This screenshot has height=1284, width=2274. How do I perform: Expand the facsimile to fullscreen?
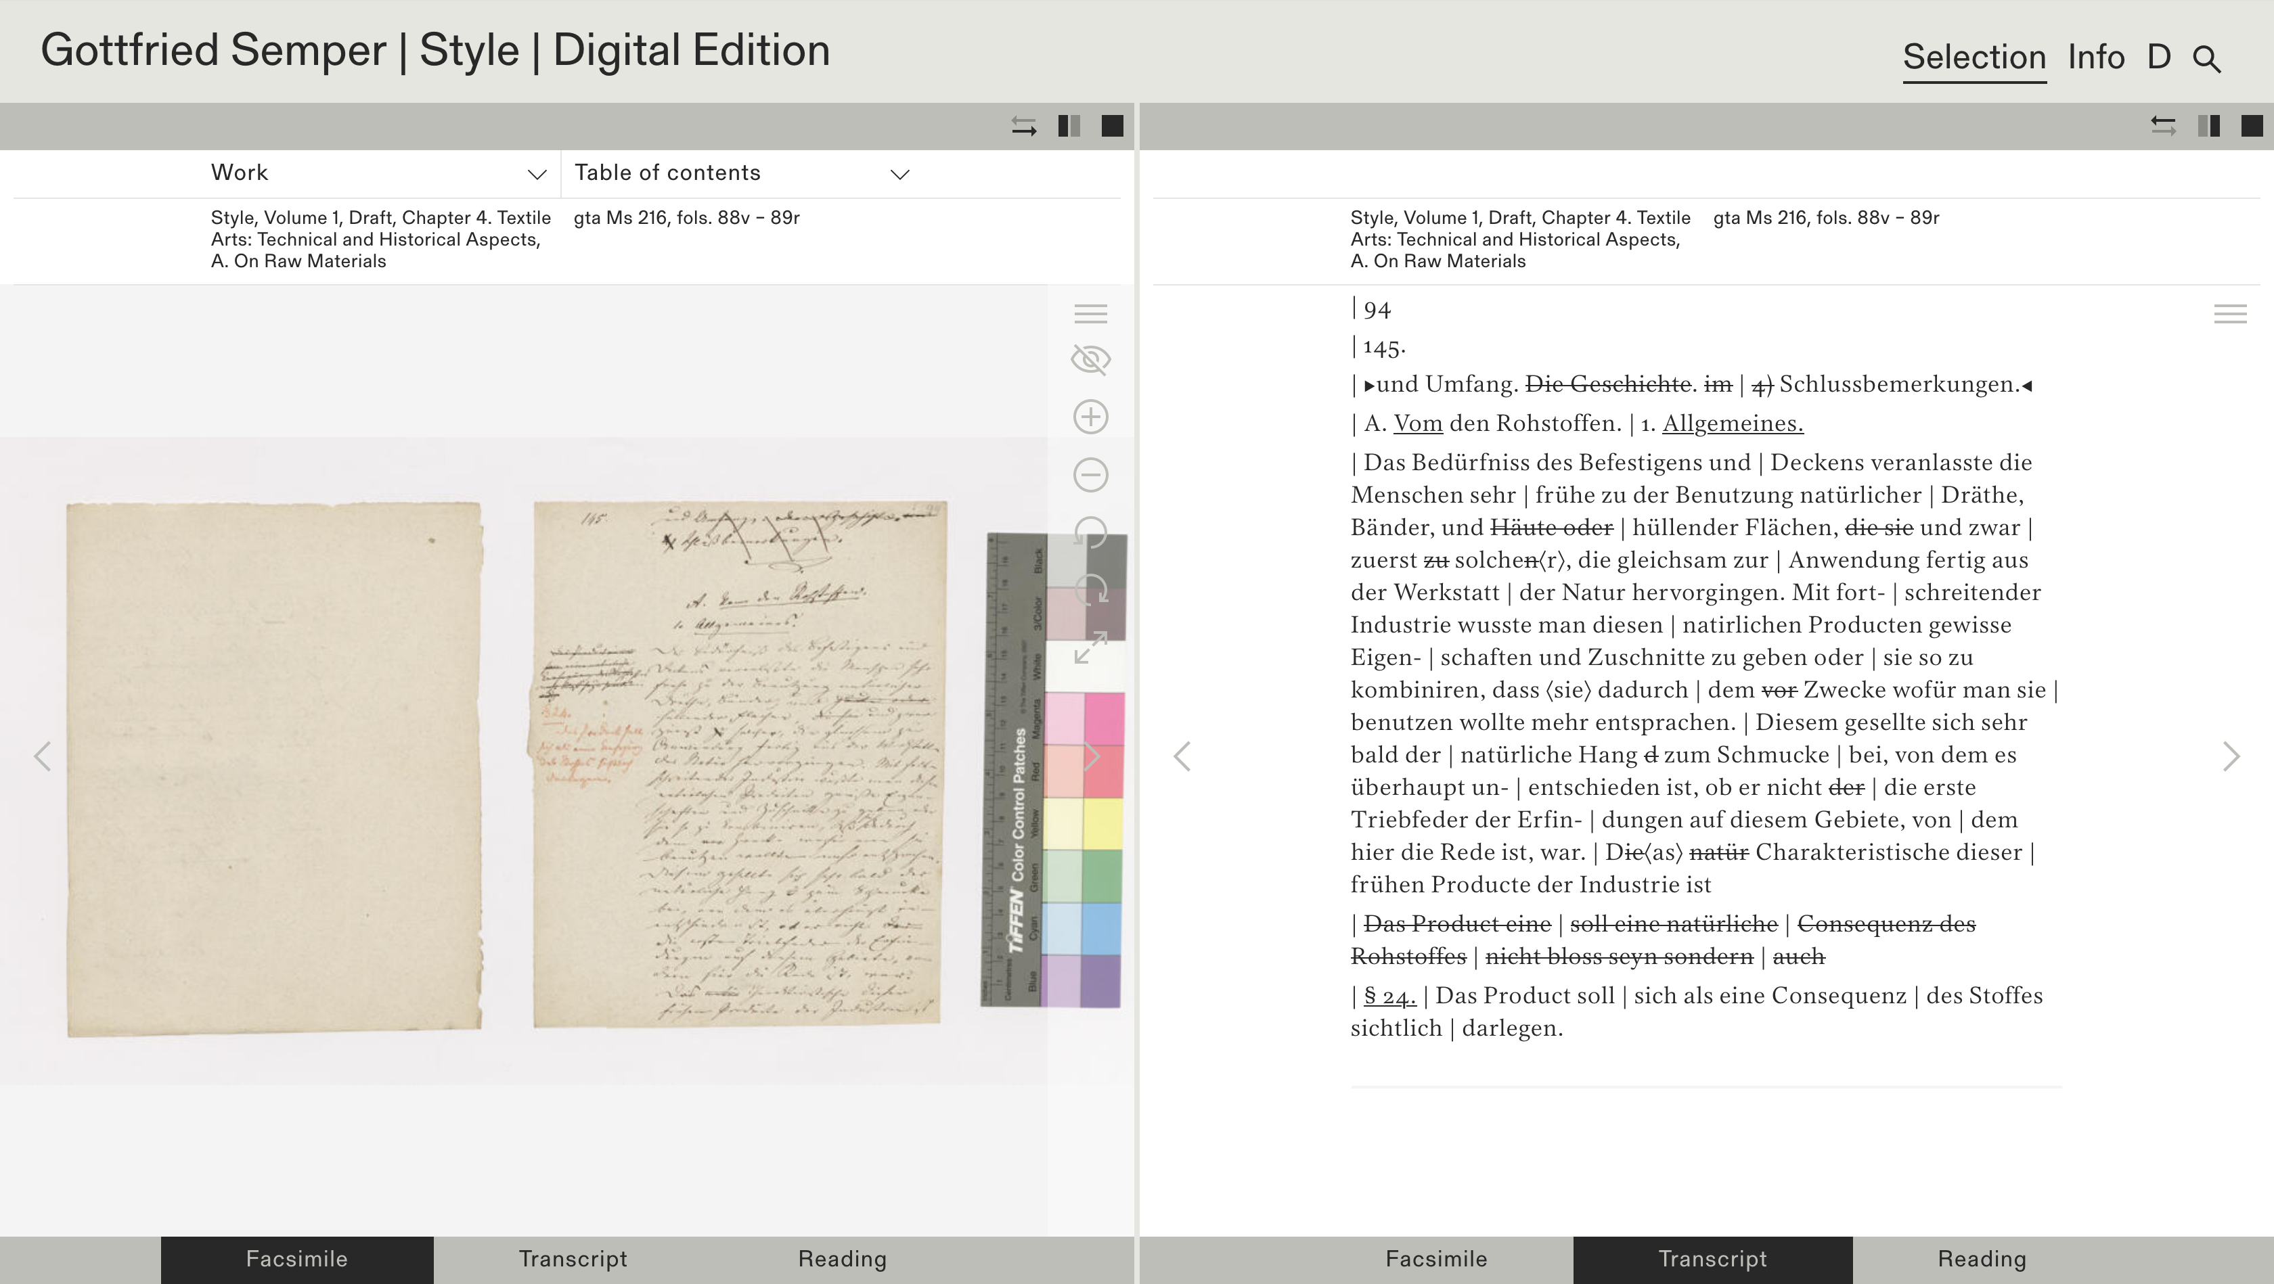coord(1090,649)
